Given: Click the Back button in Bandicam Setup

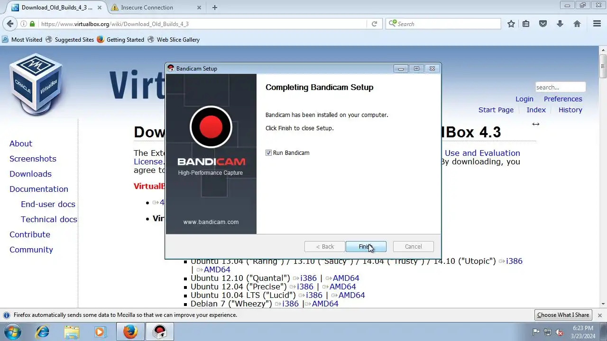Looking at the screenshot, I should point(325,247).
